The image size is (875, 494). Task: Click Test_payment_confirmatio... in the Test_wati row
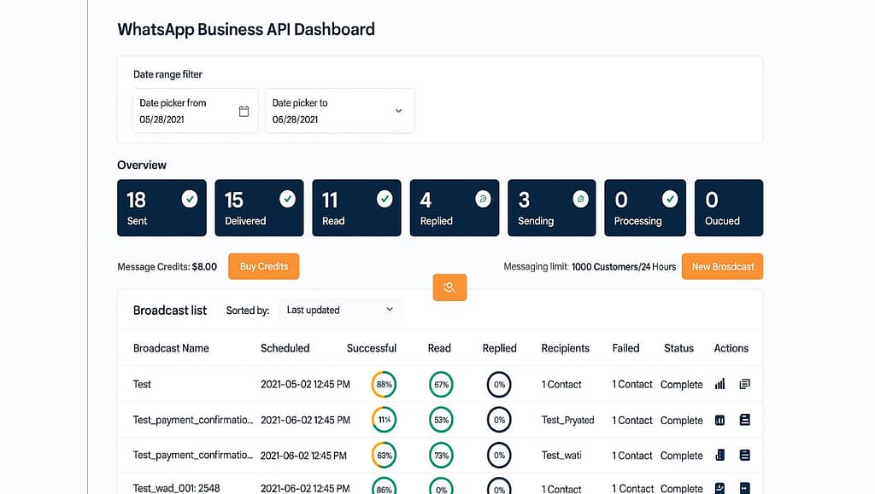(193, 455)
